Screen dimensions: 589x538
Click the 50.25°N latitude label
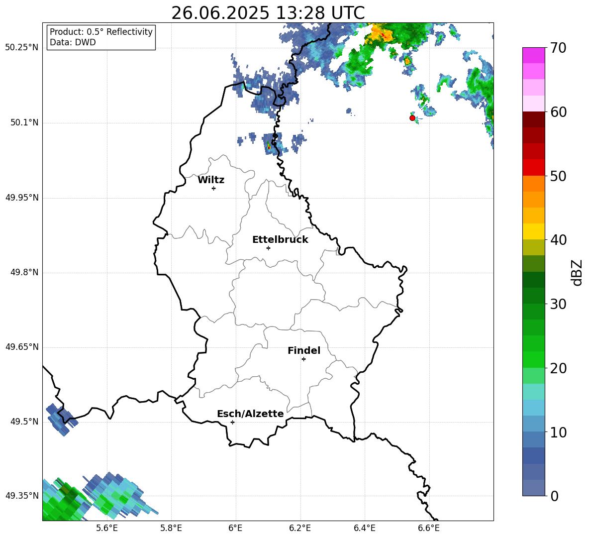22,48
